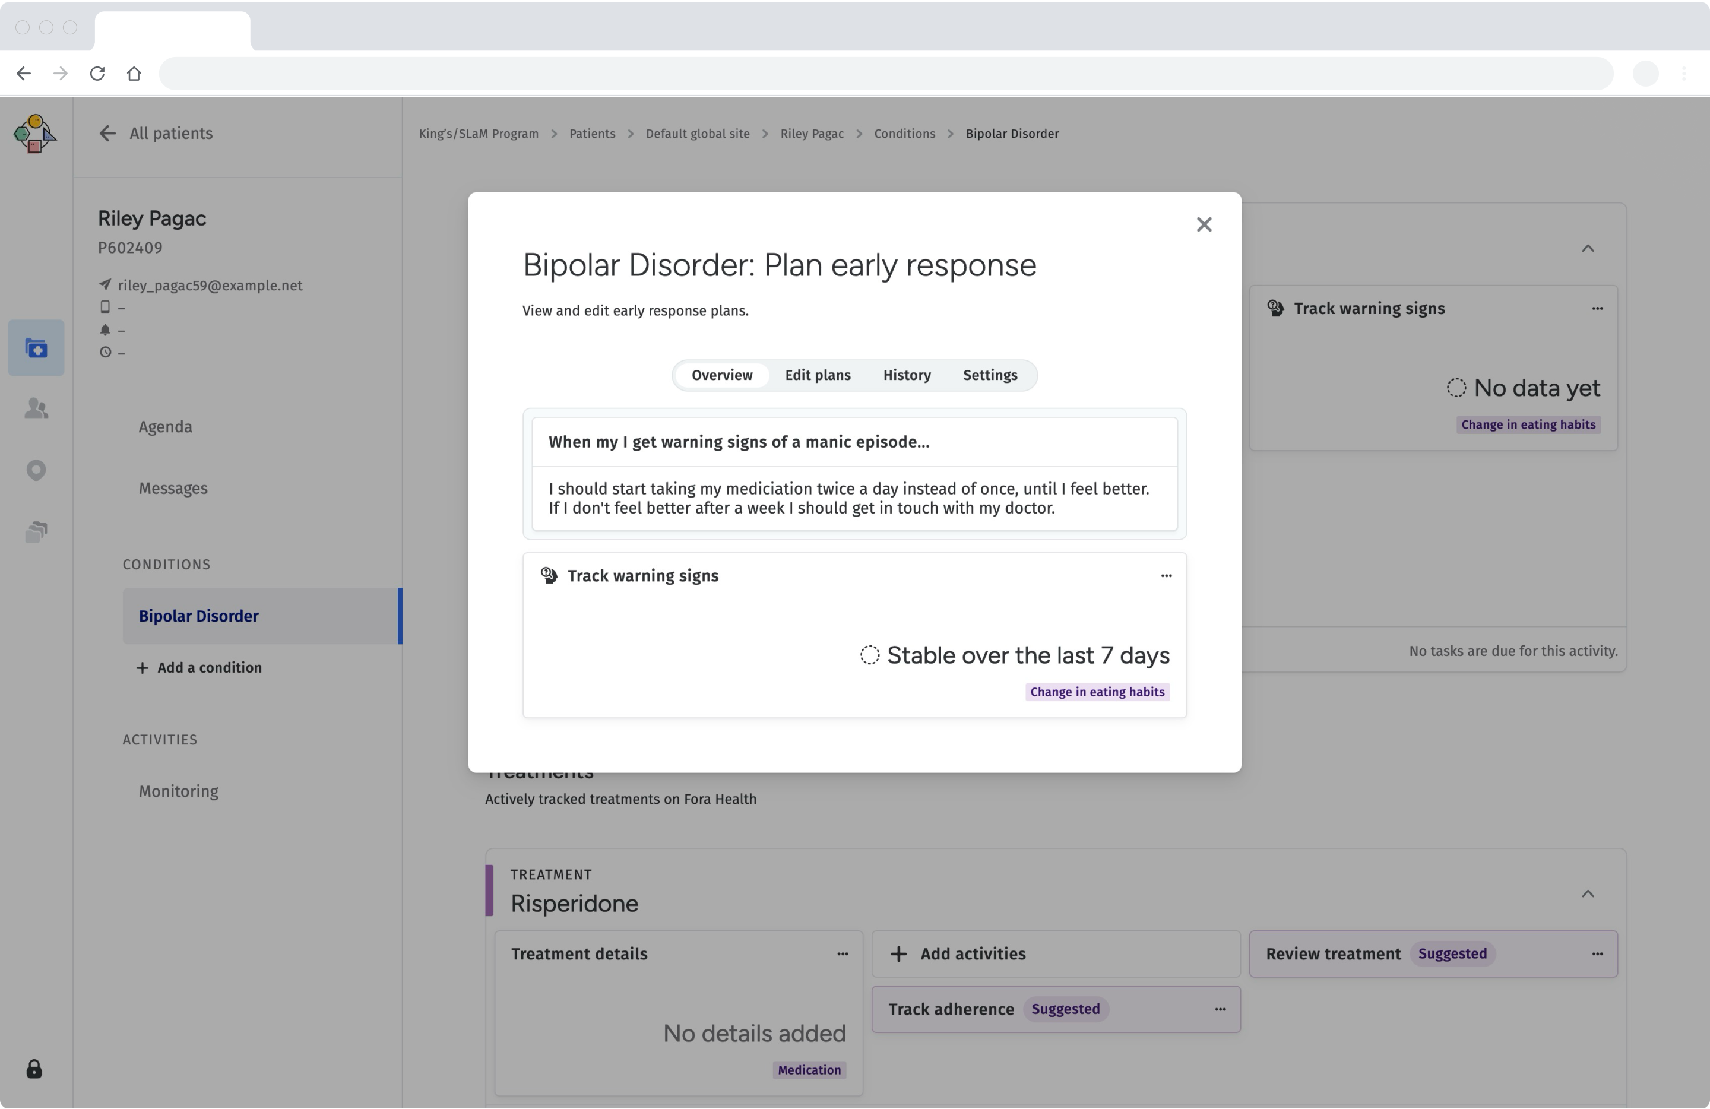Click Add a condition

click(199, 668)
